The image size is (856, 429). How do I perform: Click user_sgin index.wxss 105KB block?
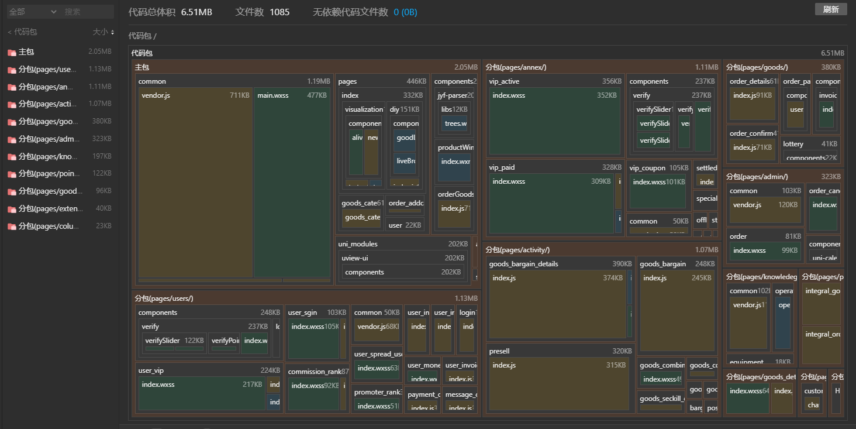pyautogui.click(x=315, y=339)
